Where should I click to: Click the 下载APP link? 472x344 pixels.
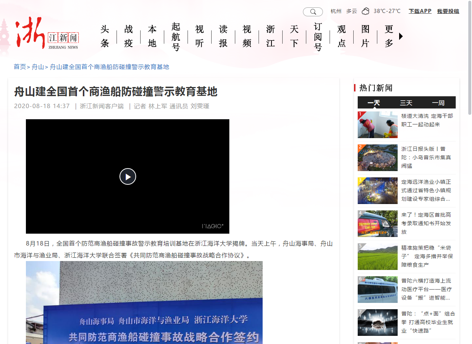(x=420, y=11)
